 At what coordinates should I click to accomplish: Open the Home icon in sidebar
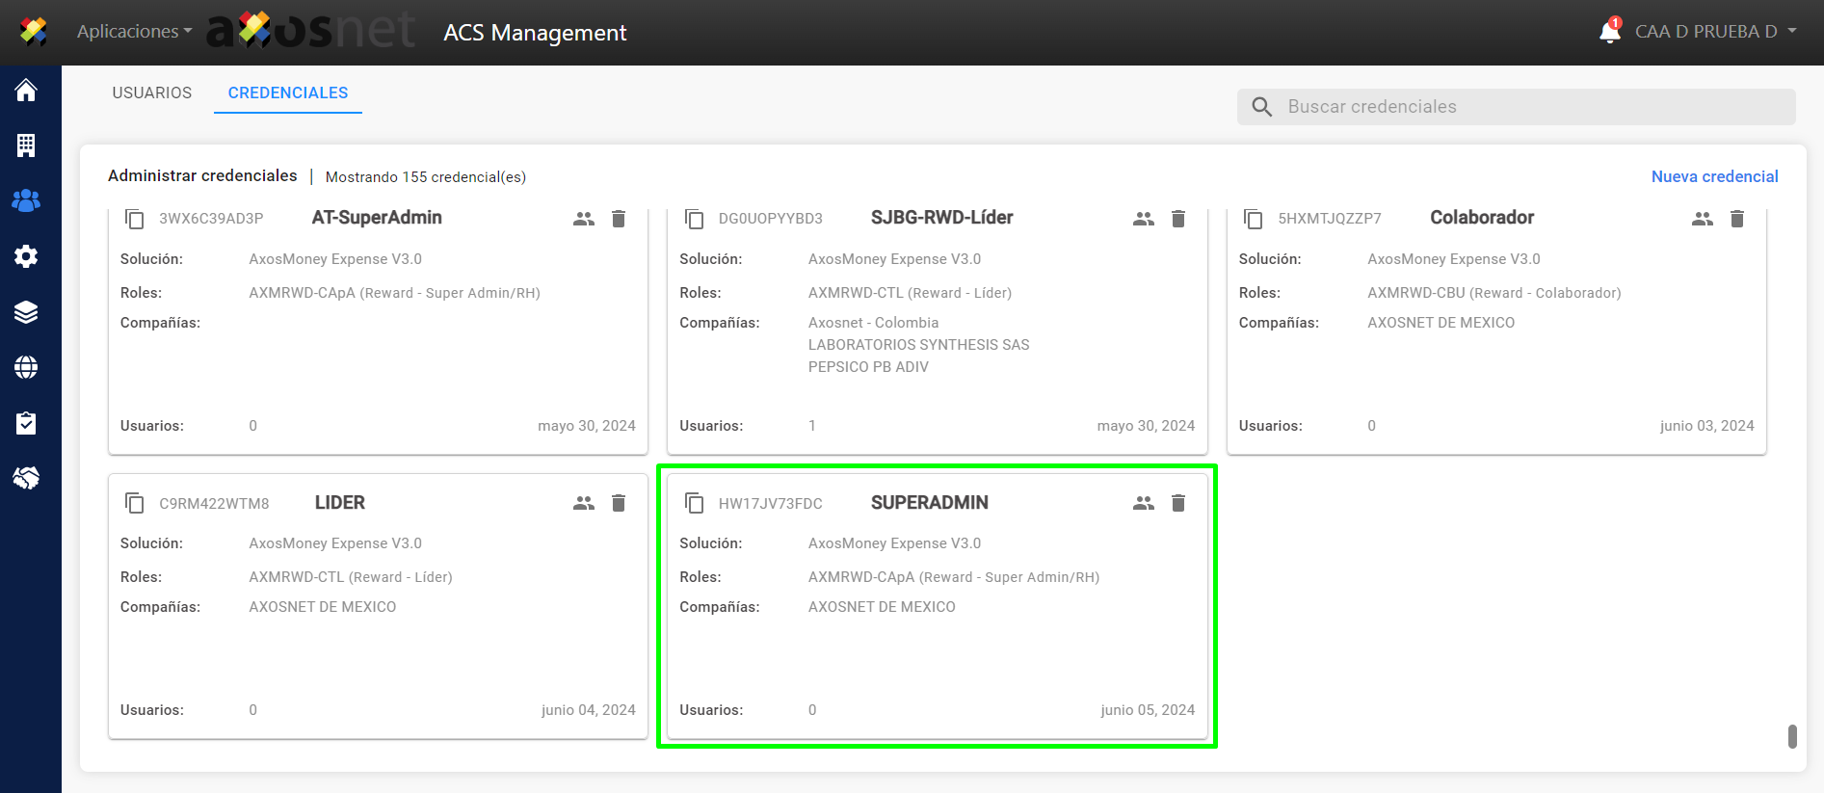[x=26, y=91]
